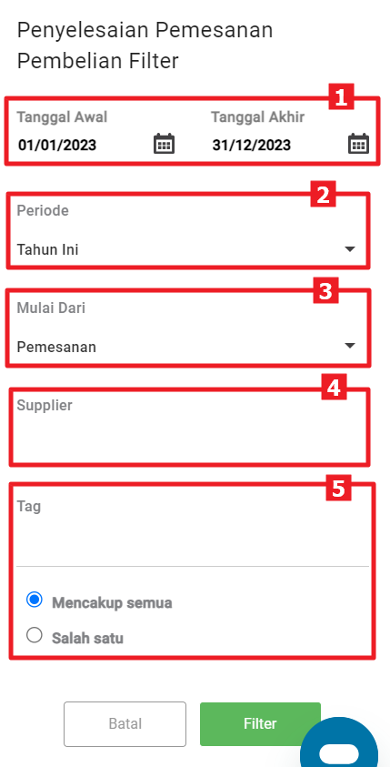Viewport: 390px width, 767px height.
Task: Click the start date field 01/01/2023
Action: [83, 145]
